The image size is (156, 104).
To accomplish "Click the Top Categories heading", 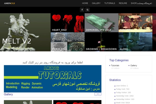I will click(119, 60).
